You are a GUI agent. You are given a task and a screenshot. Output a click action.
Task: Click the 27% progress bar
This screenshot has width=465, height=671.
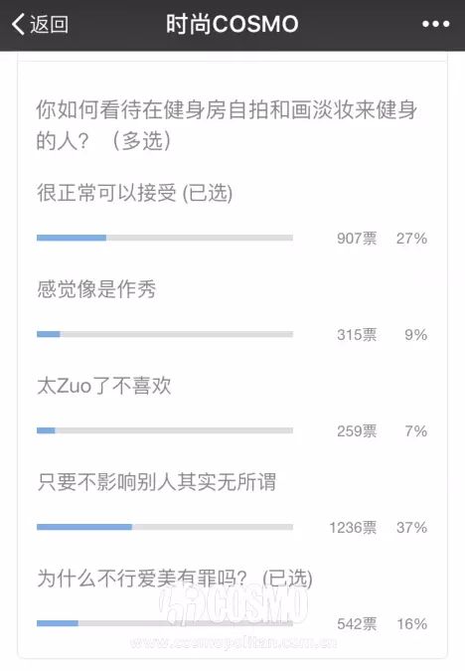click(x=165, y=238)
